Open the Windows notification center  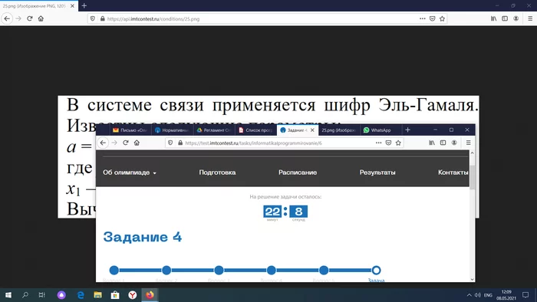coord(525,295)
